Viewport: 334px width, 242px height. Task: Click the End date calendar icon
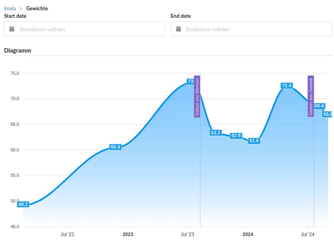pyautogui.click(x=178, y=29)
